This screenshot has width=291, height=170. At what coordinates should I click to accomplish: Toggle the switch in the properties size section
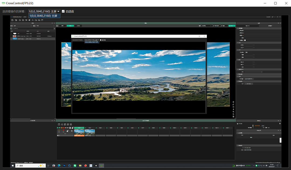pyautogui.click(x=246, y=52)
